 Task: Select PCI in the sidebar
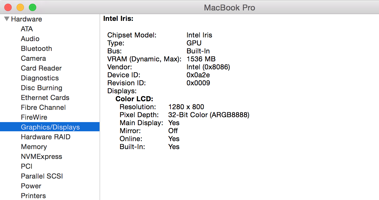click(26, 166)
